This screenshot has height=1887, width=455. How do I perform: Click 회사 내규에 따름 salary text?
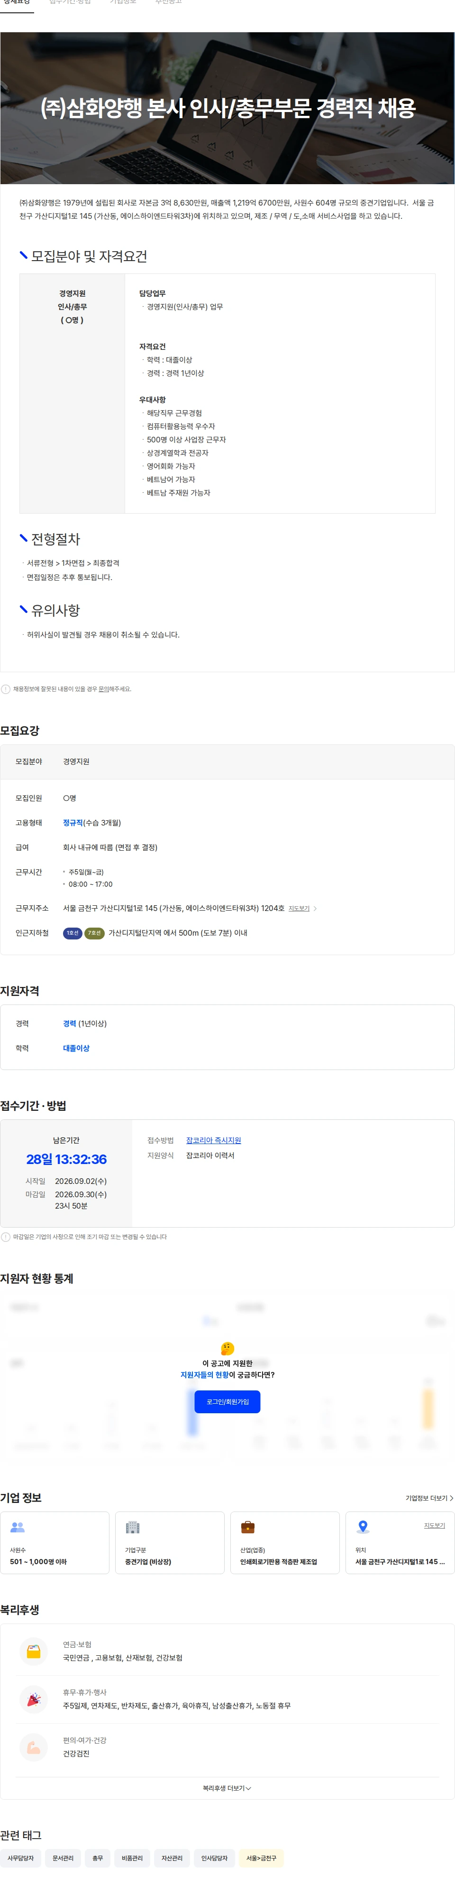coord(110,847)
